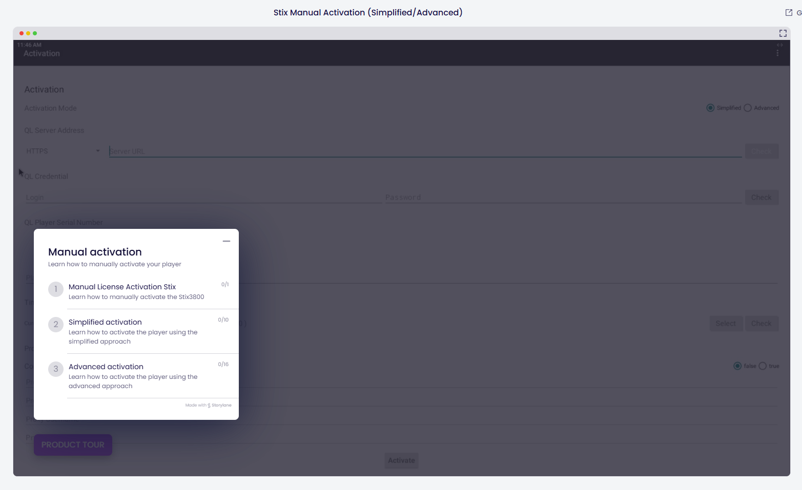The image size is (802, 490).
Task: Click the open-in-new-window icon at top right
Action: click(789, 13)
